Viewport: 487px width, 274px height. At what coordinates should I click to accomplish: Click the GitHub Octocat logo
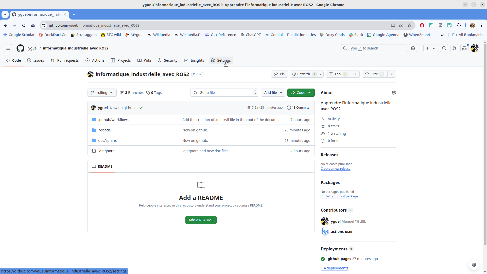[20, 48]
